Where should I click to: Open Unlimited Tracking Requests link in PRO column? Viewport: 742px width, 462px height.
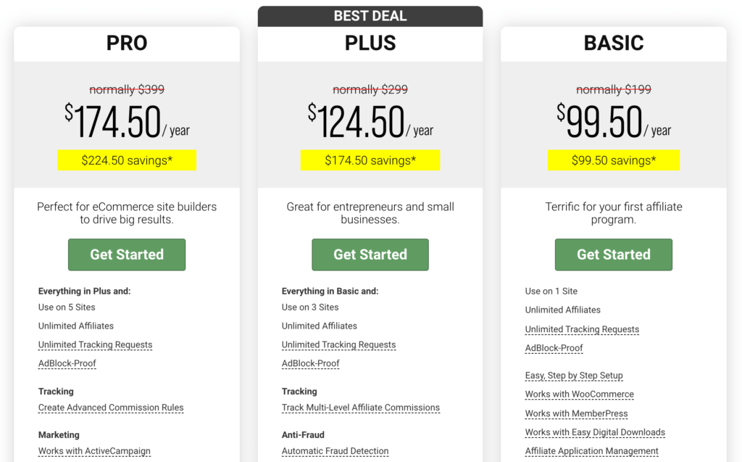point(95,345)
